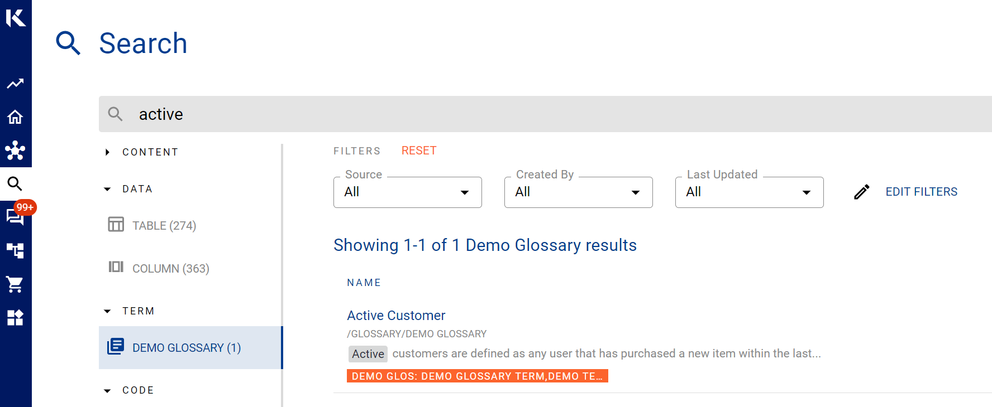Viewport: 992px width, 407px height.
Task: Select COLUMN (363) category
Action: click(170, 269)
